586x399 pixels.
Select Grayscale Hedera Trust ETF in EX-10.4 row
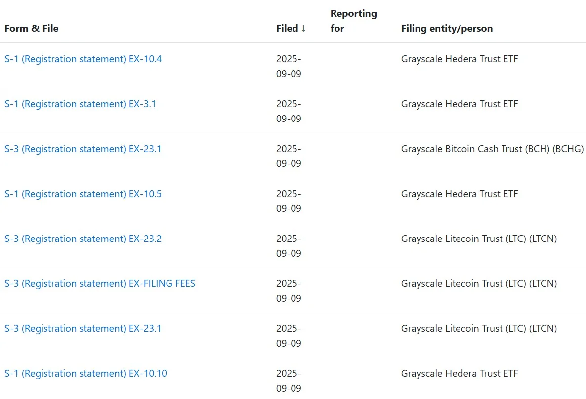click(460, 59)
